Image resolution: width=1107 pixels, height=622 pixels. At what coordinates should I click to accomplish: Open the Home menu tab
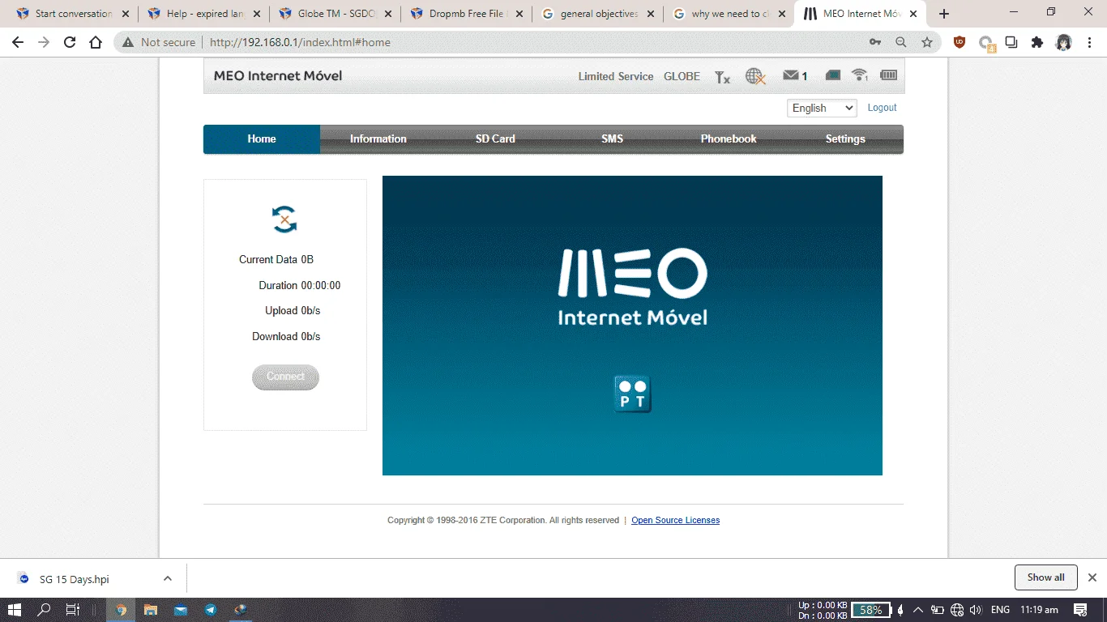coord(262,138)
